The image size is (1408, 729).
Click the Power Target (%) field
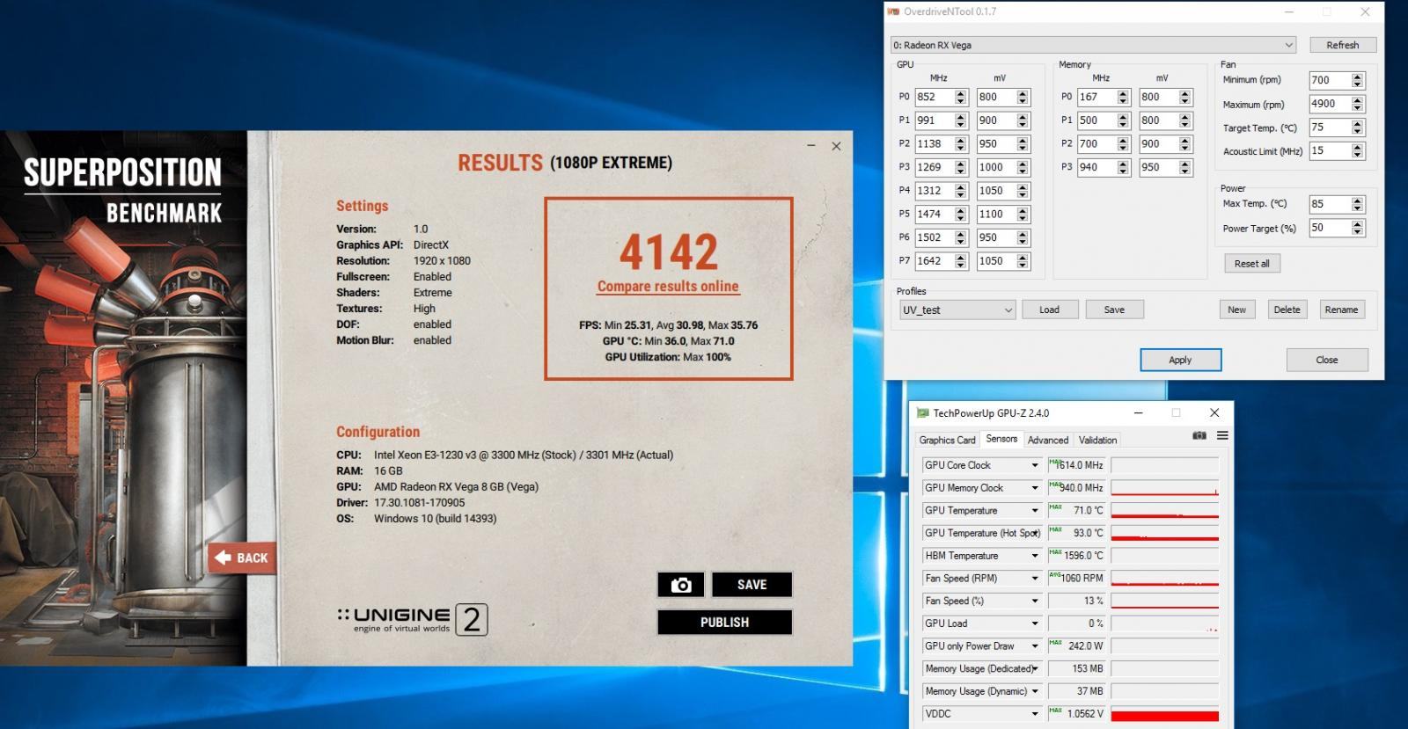point(1330,228)
